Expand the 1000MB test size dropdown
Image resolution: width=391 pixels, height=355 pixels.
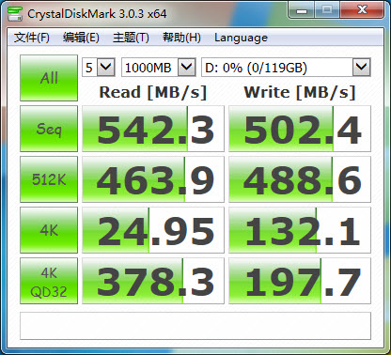pyautogui.click(x=159, y=68)
